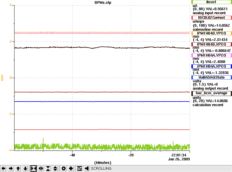Select the hac_bcm_average legend entry

212,93
